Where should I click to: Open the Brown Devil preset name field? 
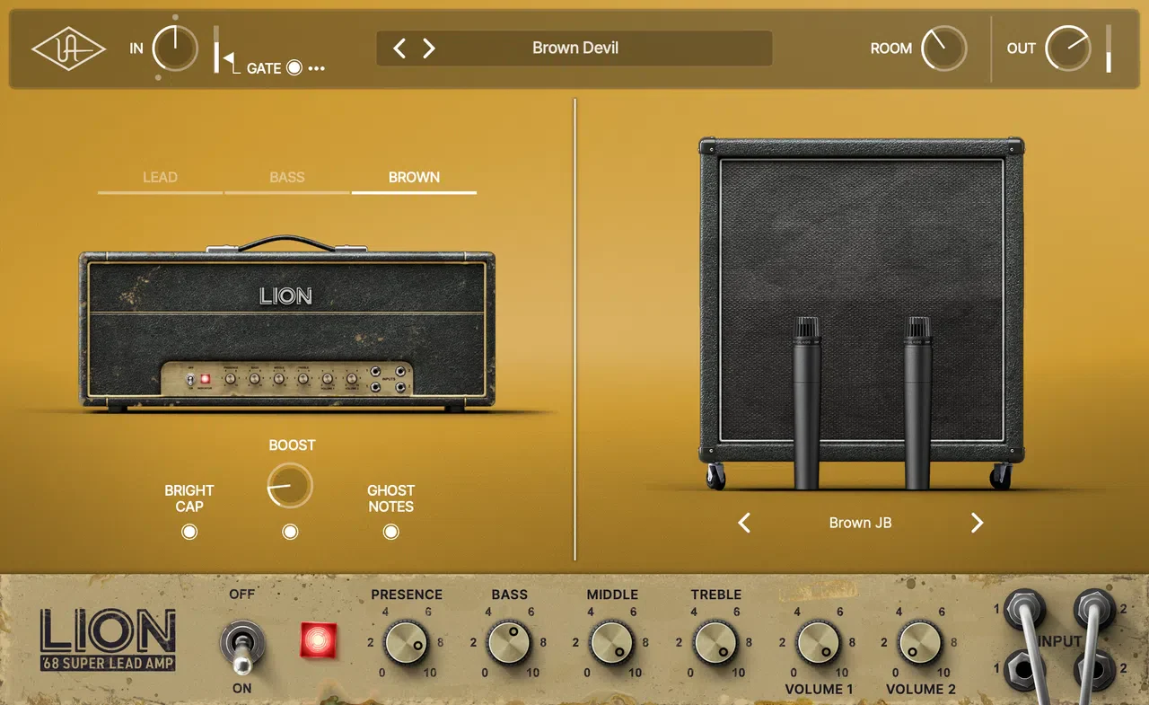point(574,48)
